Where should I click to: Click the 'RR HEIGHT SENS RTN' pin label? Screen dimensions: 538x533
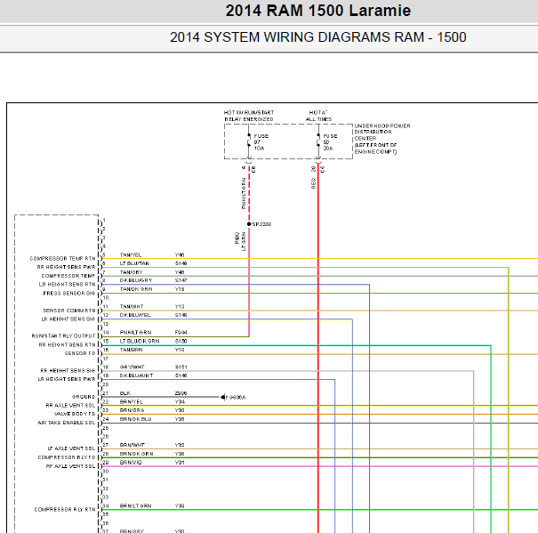pyautogui.click(x=67, y=344)
